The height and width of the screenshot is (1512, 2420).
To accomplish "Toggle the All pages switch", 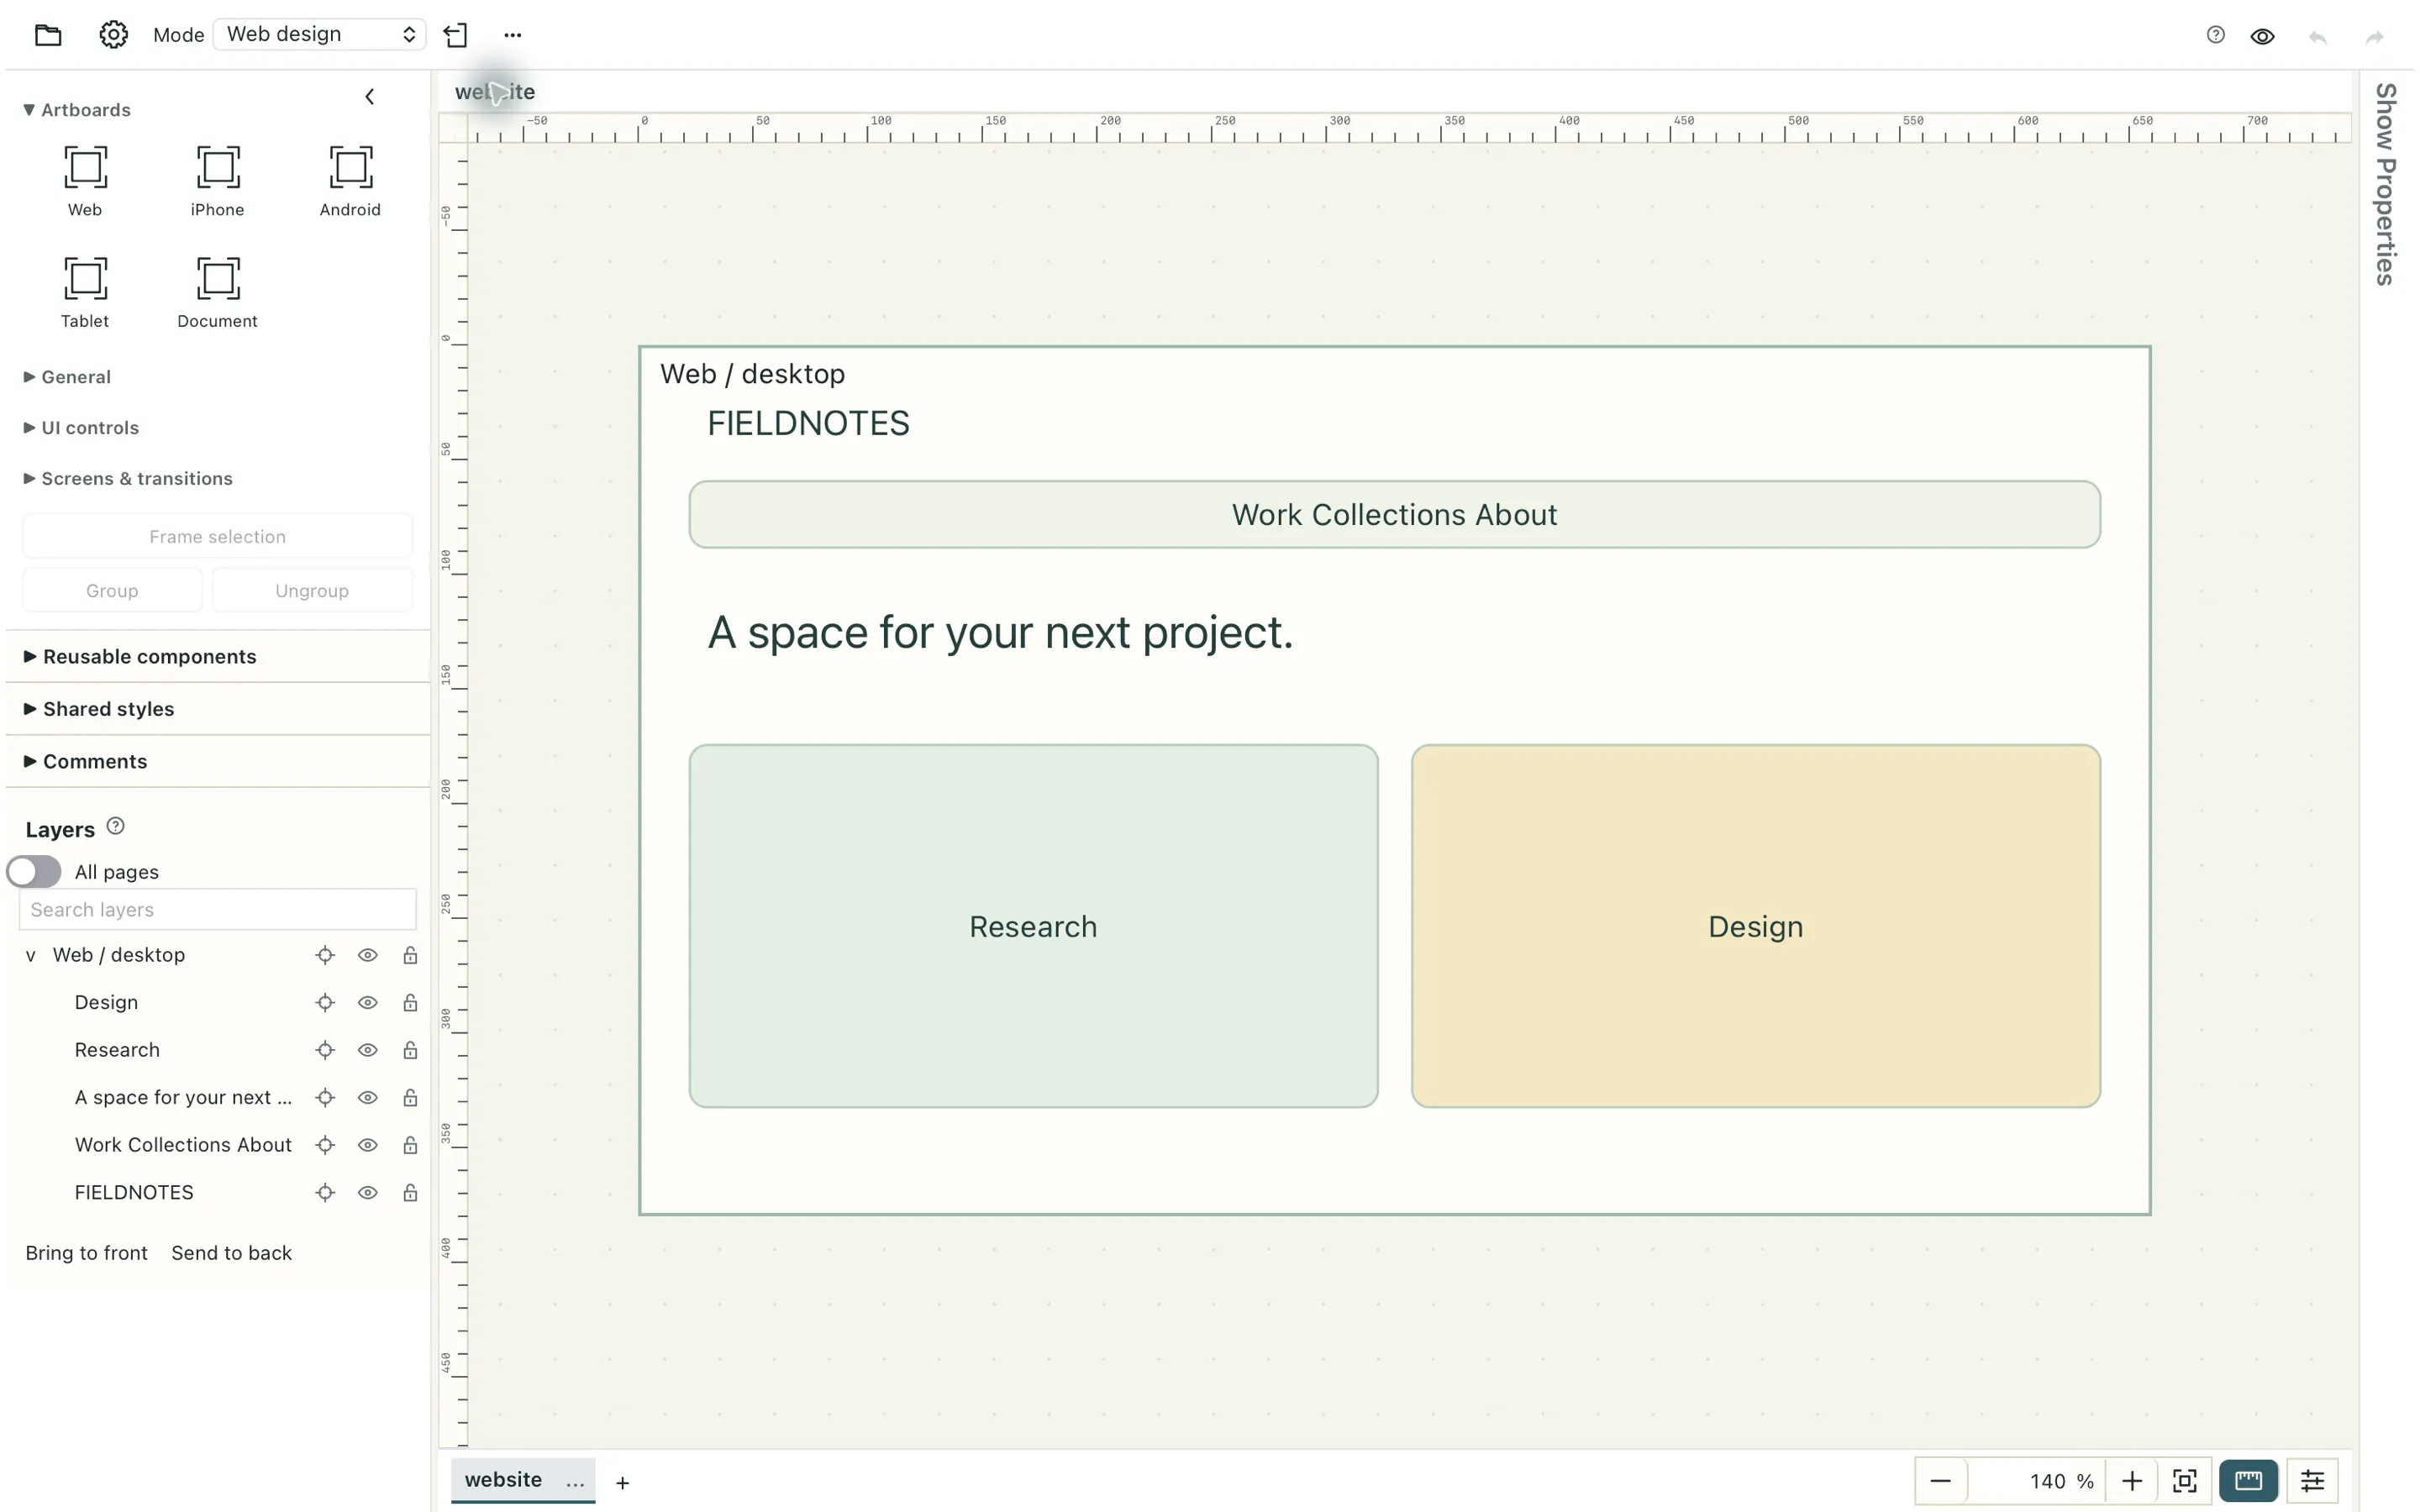I will [x=34, y=871].
